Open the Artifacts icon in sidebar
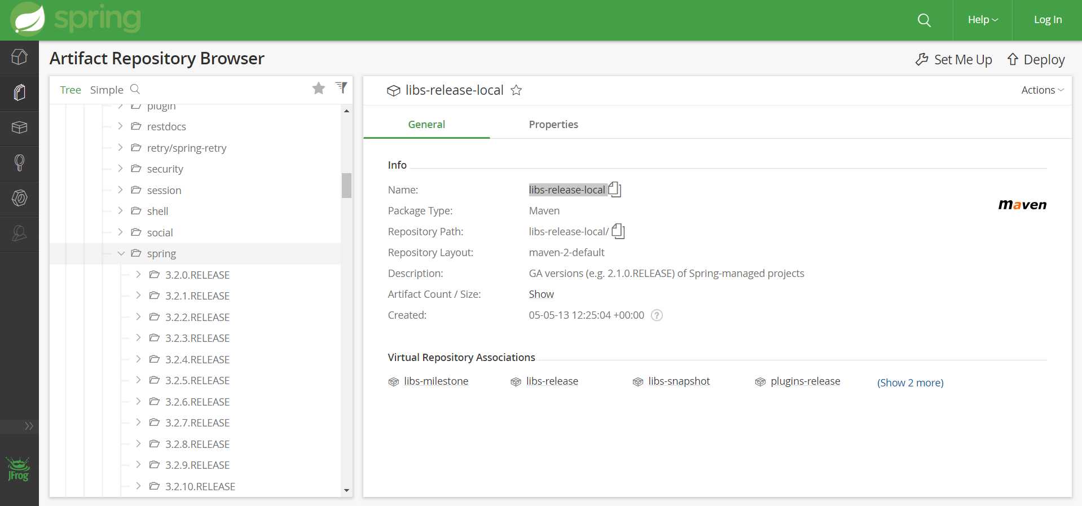This screenshot has width=1082, height=506. (x=19, y=93)
